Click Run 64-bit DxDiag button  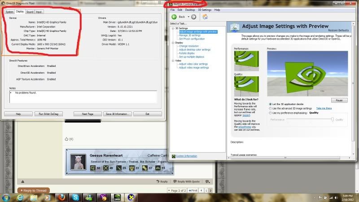tap(48, 114)
